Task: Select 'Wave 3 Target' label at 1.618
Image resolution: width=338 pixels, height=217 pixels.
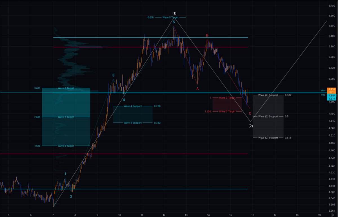Action: pos(66,146)
